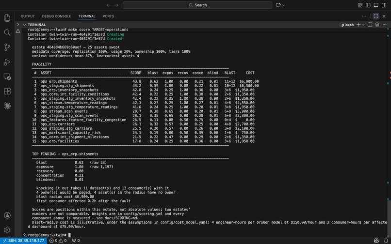Image resolution: width=391 pixels, height=244 pixels.
Task: Open the Run and Debug view
Action: 7,62
